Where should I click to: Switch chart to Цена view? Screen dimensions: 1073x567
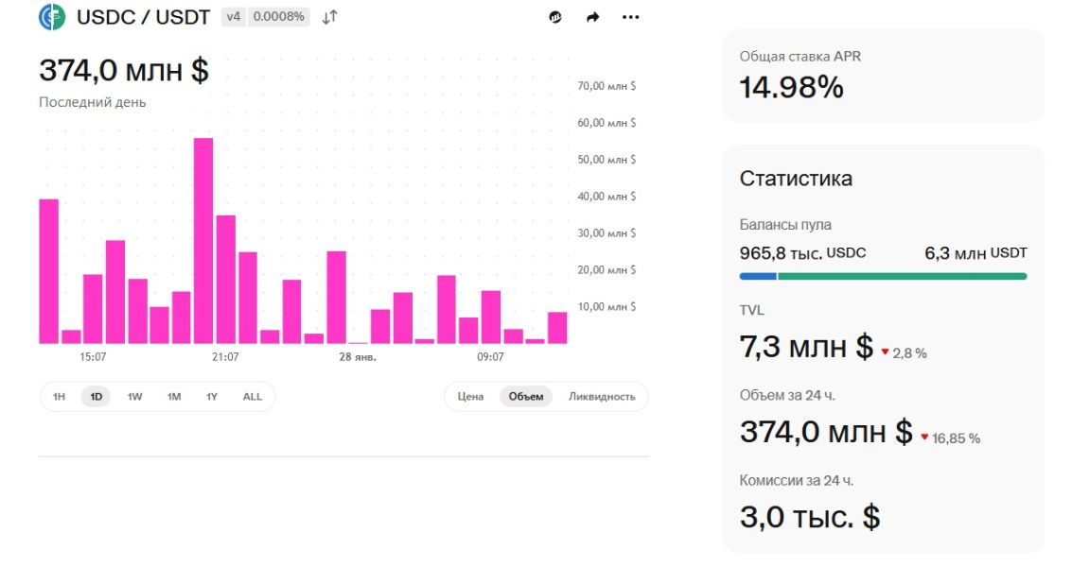[x=469, y=397]
